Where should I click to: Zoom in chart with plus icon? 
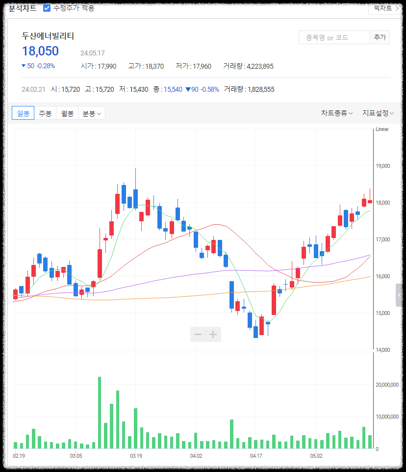point(213,335)
